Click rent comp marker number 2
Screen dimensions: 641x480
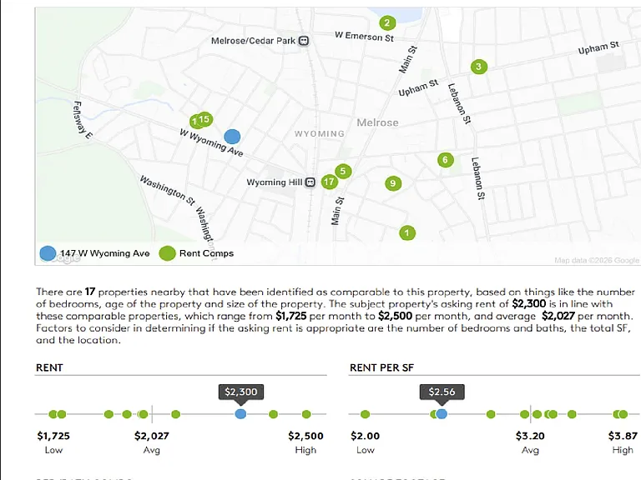(x=387, y=22)
